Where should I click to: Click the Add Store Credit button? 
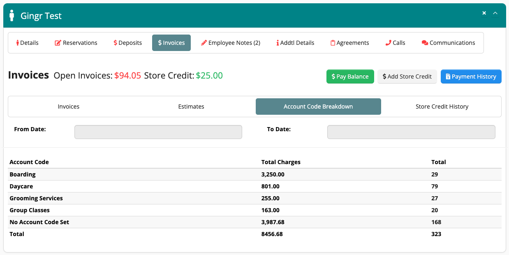point(407,76)
